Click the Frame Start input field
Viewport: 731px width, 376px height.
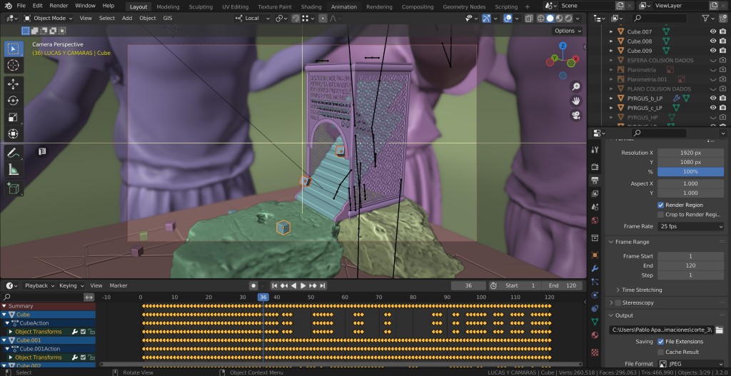pos(690,256)
